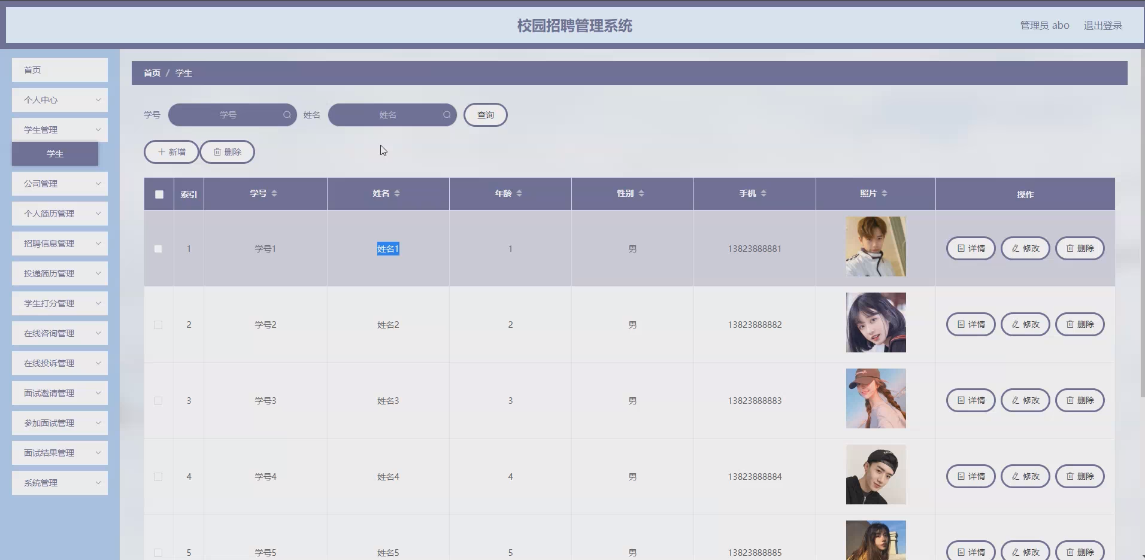Click 退出登录 to log out
Image resolution: width=1145 pixels, height=560 pixels.
click(x=1103, y=26)
